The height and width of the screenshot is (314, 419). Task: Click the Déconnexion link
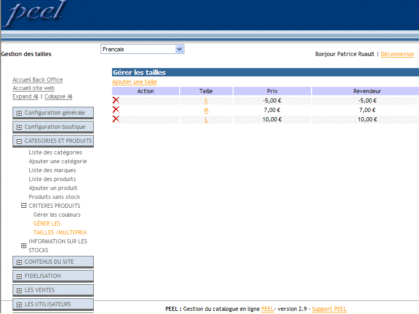point(397,54)
